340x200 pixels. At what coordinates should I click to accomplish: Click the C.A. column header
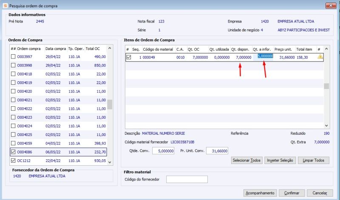(x=180, y=50)
